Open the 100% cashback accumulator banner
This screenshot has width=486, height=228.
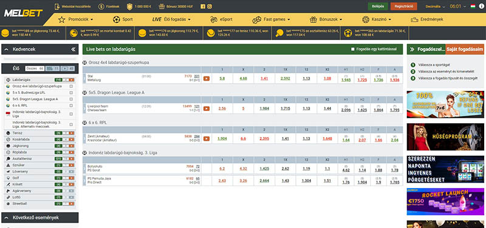[x=445, y=104]
